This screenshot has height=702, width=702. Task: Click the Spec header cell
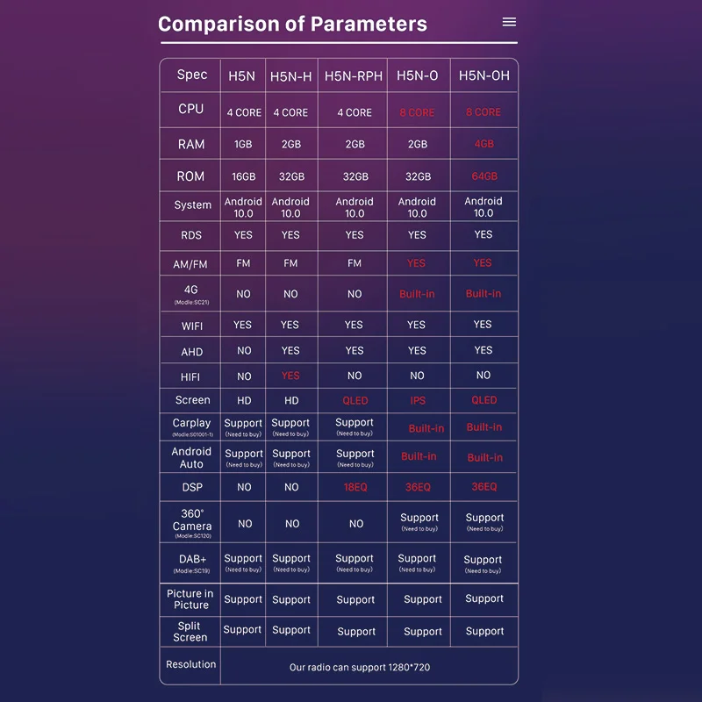191,75
